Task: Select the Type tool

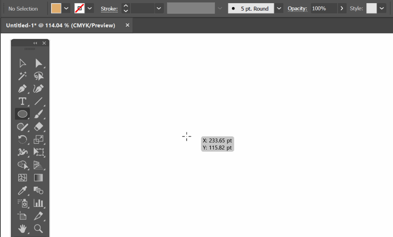Action: pos(22,101)
